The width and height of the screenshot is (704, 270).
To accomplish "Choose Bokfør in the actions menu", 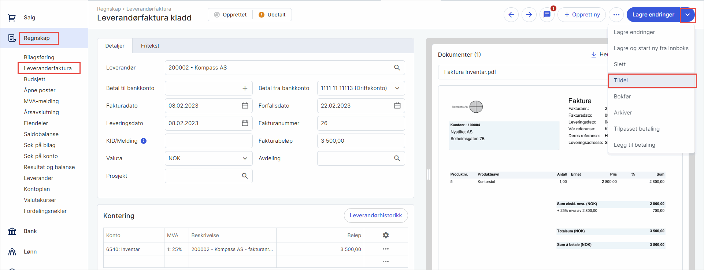I will click(x=622, y=97).
